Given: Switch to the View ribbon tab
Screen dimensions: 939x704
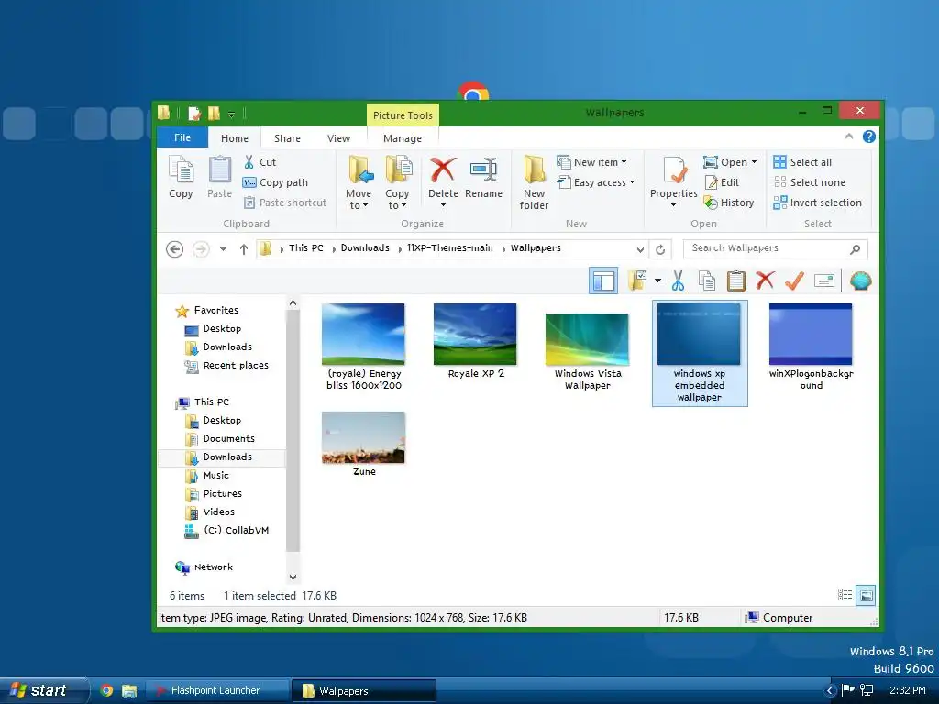Looking at the screenshot, I should click(x=338, y=138).
